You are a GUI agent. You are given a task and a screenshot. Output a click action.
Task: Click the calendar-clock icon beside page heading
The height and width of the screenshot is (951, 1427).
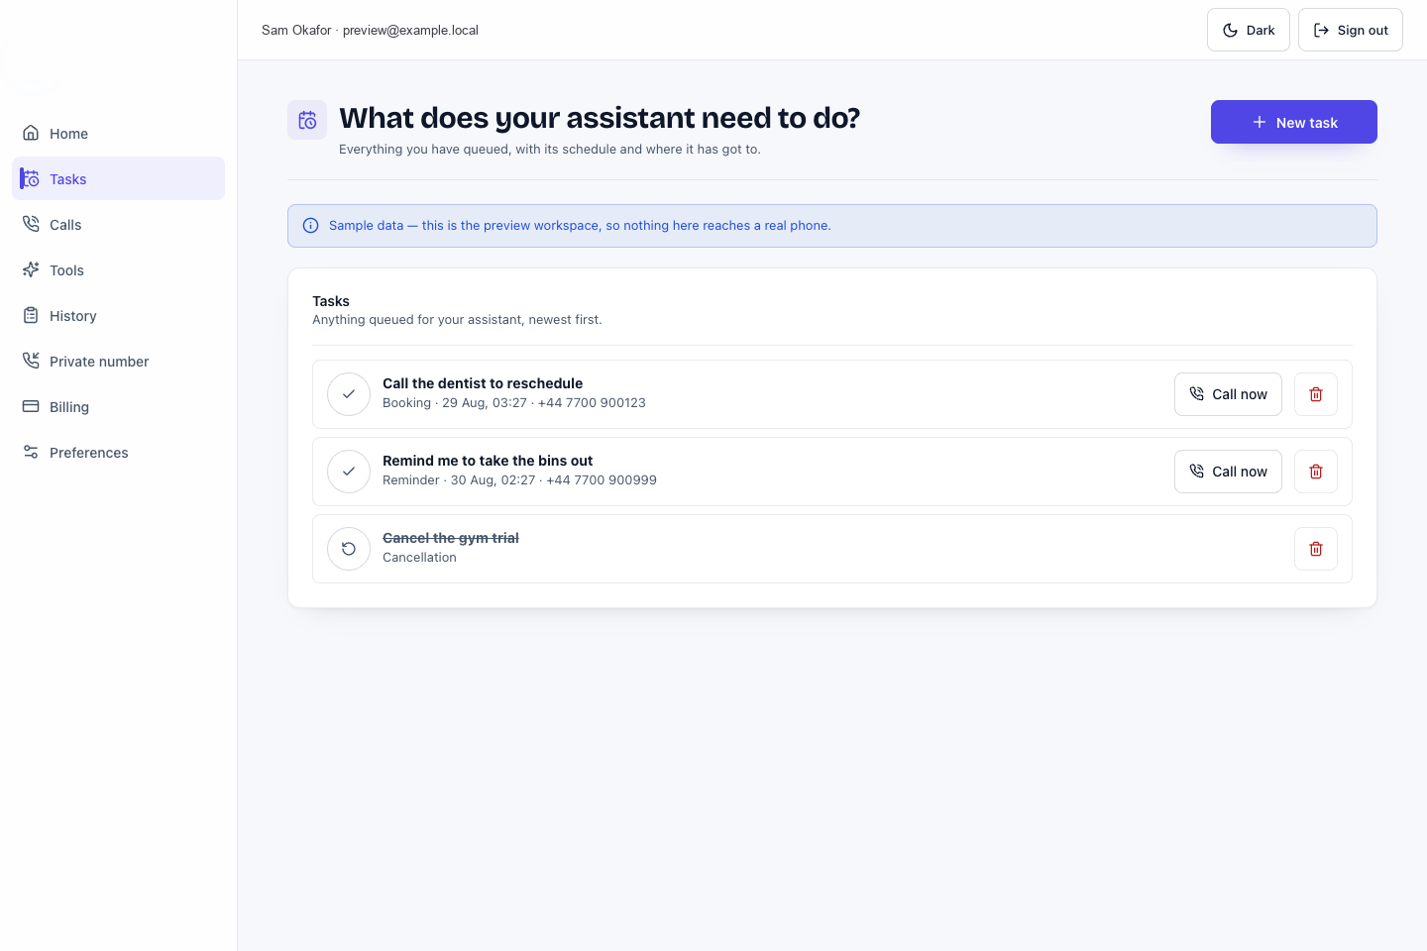[x=307, y=120]
